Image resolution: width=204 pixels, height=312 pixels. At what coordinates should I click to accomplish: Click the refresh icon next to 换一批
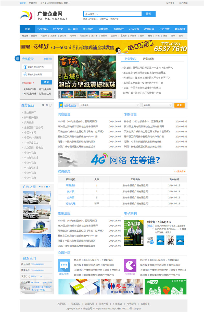tap(50, 105)
